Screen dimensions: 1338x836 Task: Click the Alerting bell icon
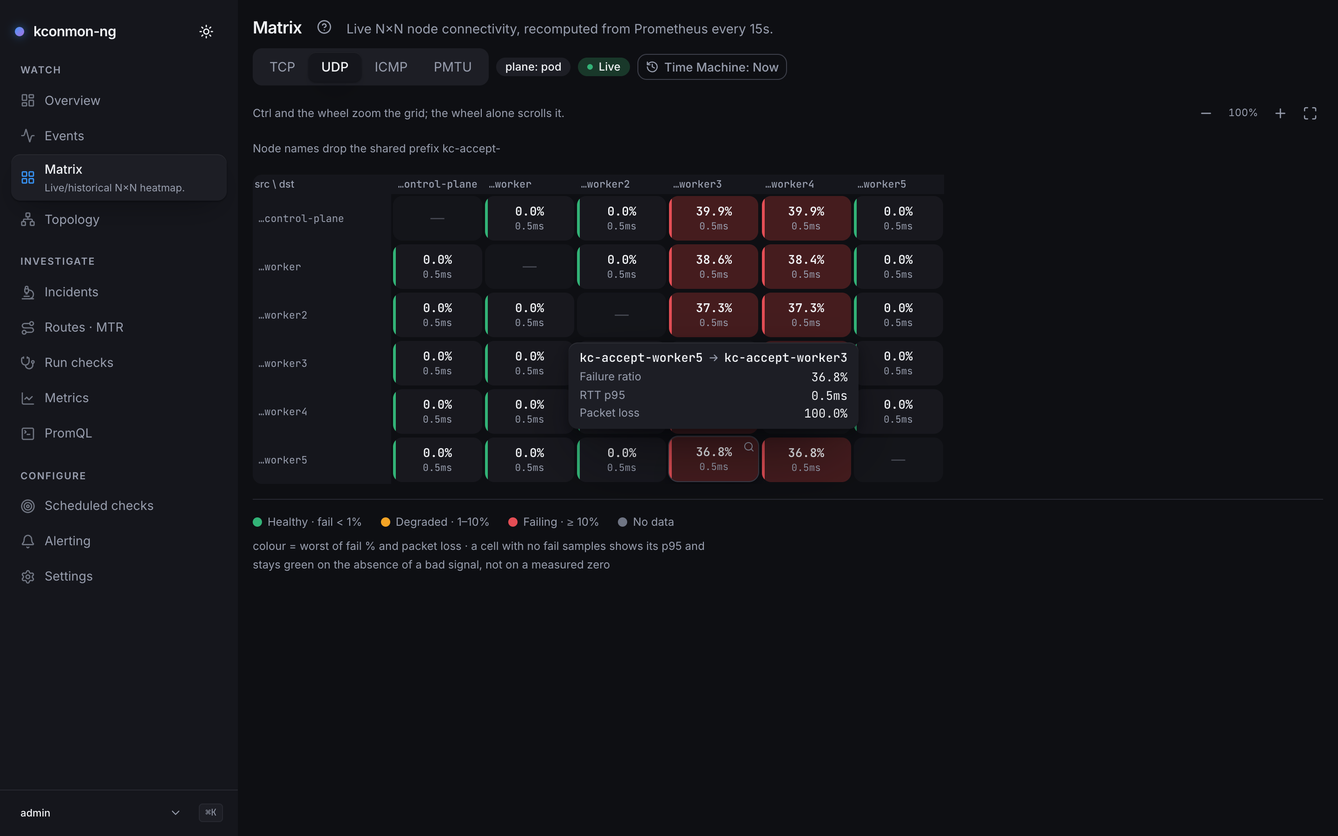[x=28, y=541]
